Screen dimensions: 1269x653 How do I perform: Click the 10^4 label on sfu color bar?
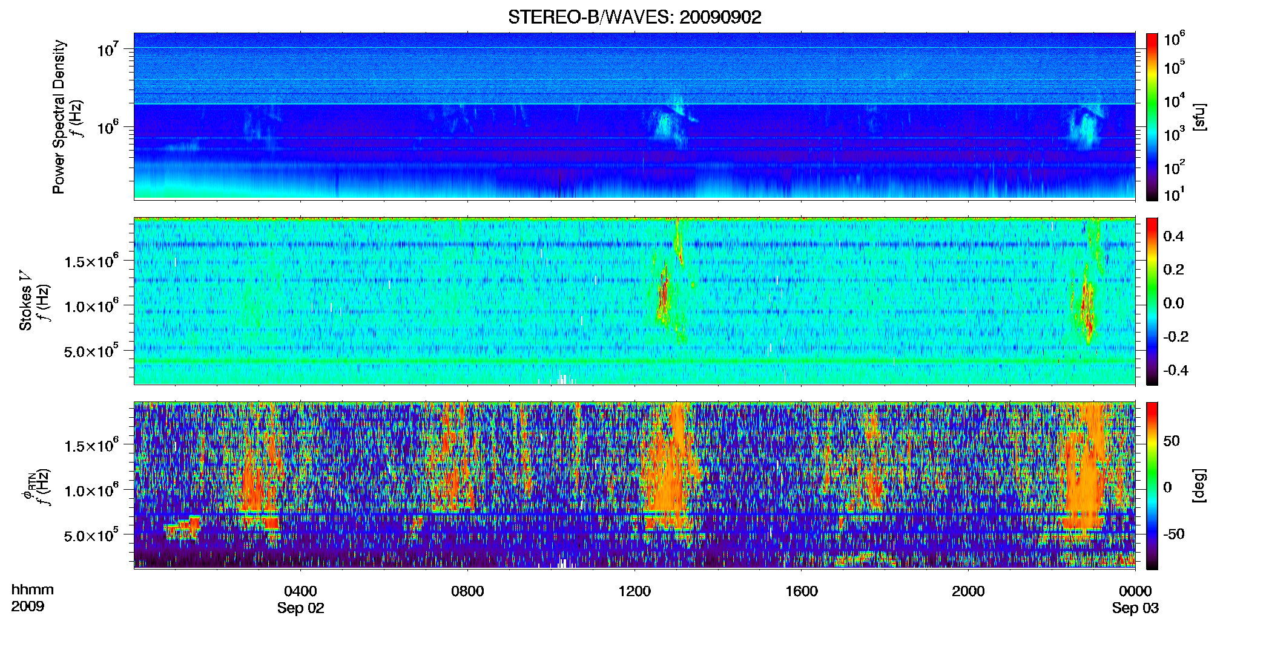(1175, 102)
